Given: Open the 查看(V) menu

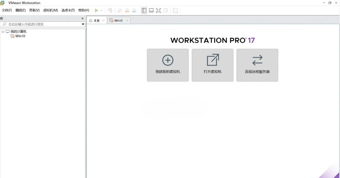Looking at the screenshot, I should [x=34, y=10].
